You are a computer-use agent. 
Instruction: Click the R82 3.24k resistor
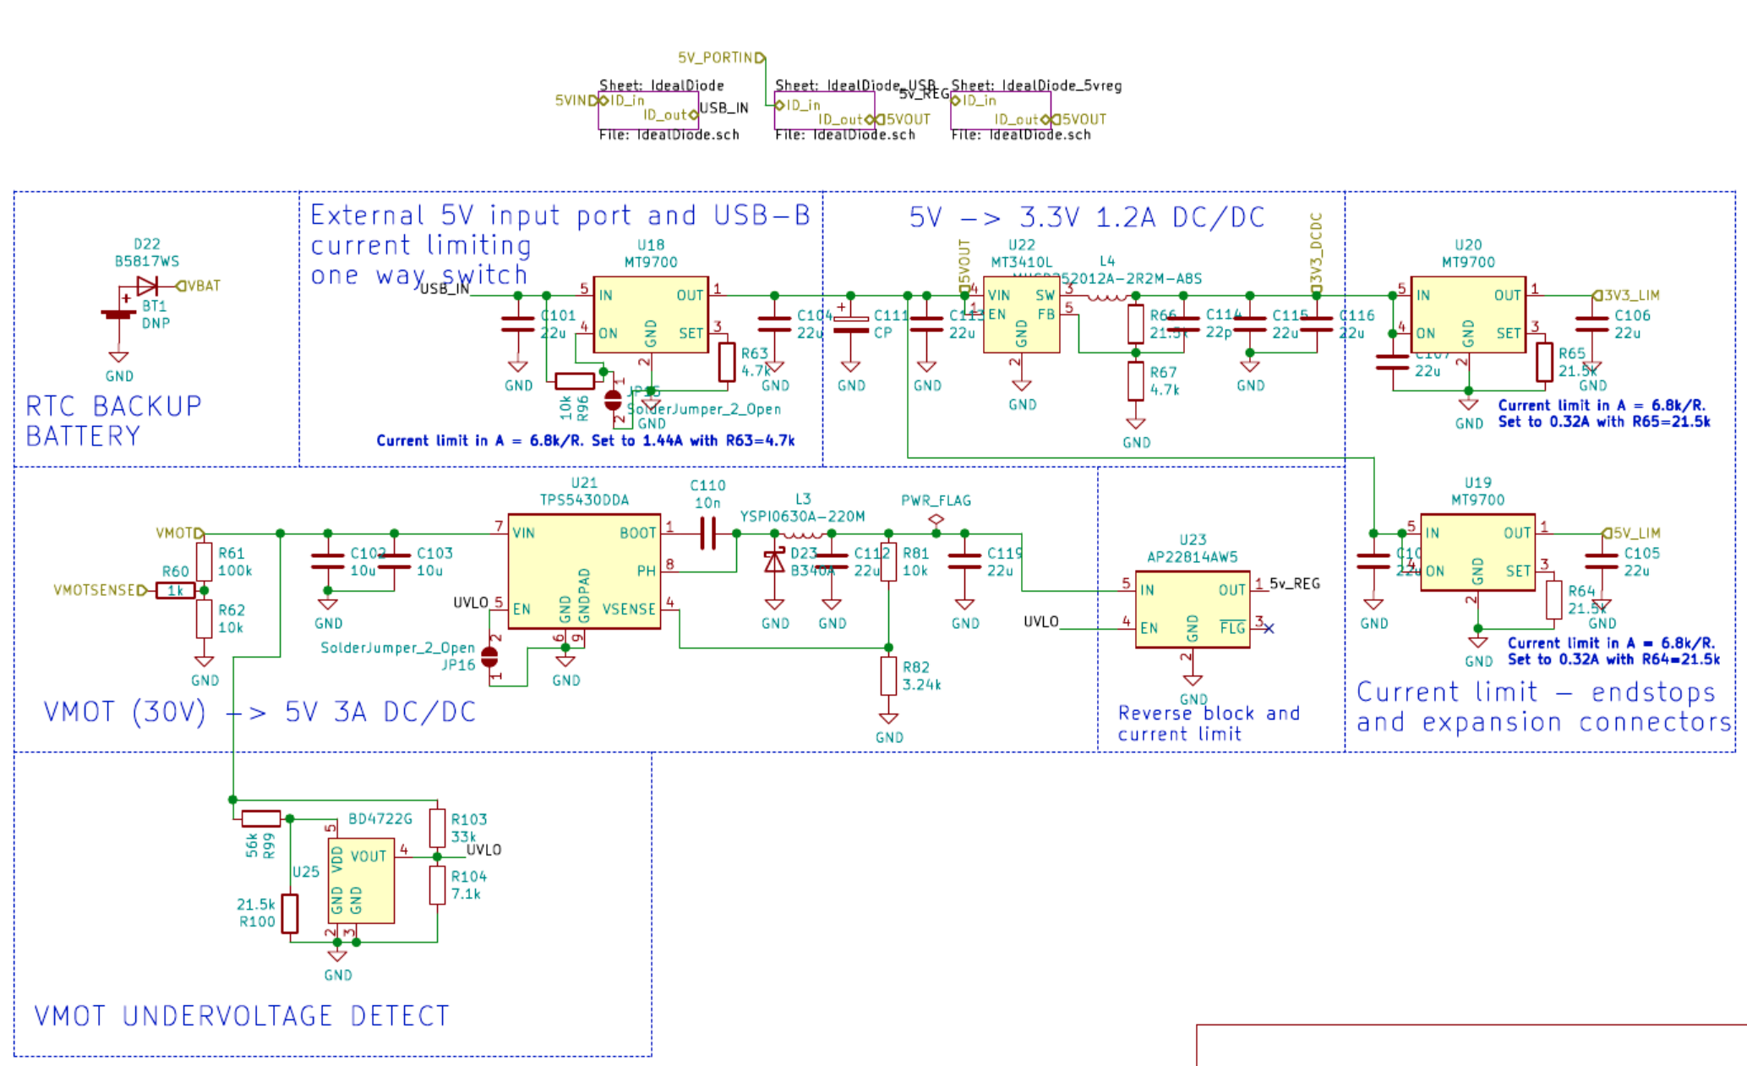pos(888,675)
